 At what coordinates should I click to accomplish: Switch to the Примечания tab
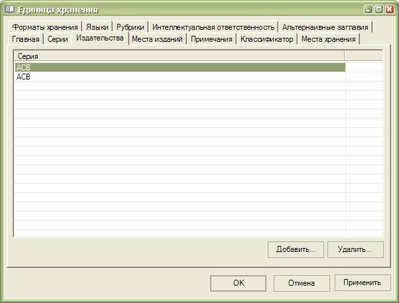pos(211,40)
